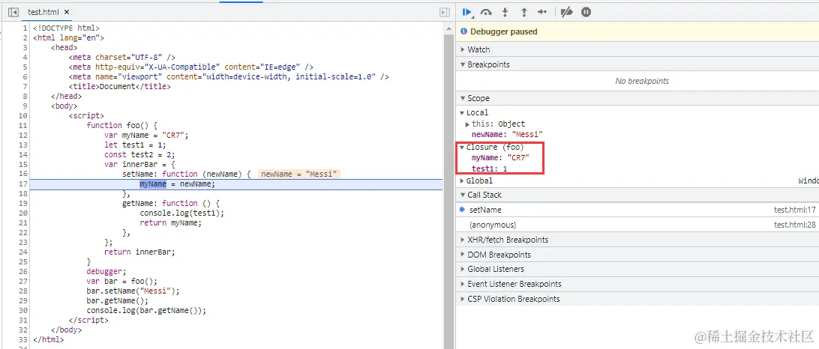Toggle pause on exceptions

[586, 12]
